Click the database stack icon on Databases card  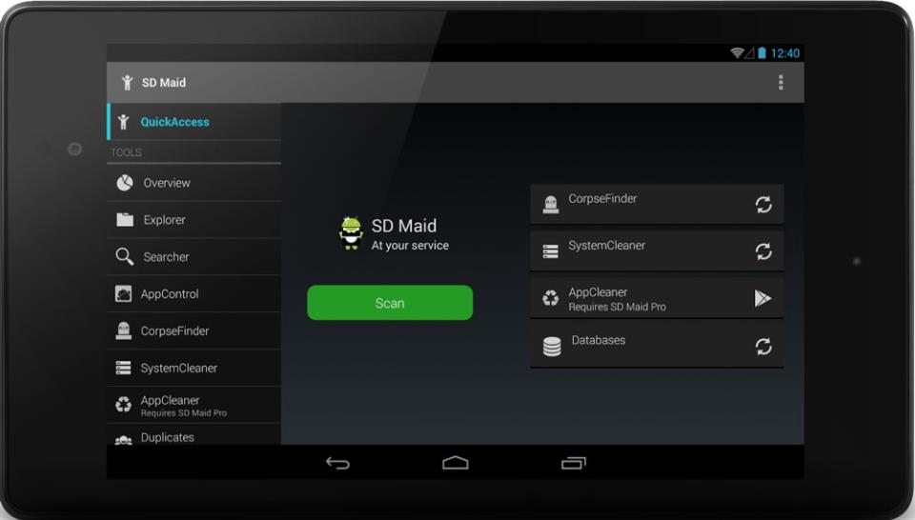552,347
